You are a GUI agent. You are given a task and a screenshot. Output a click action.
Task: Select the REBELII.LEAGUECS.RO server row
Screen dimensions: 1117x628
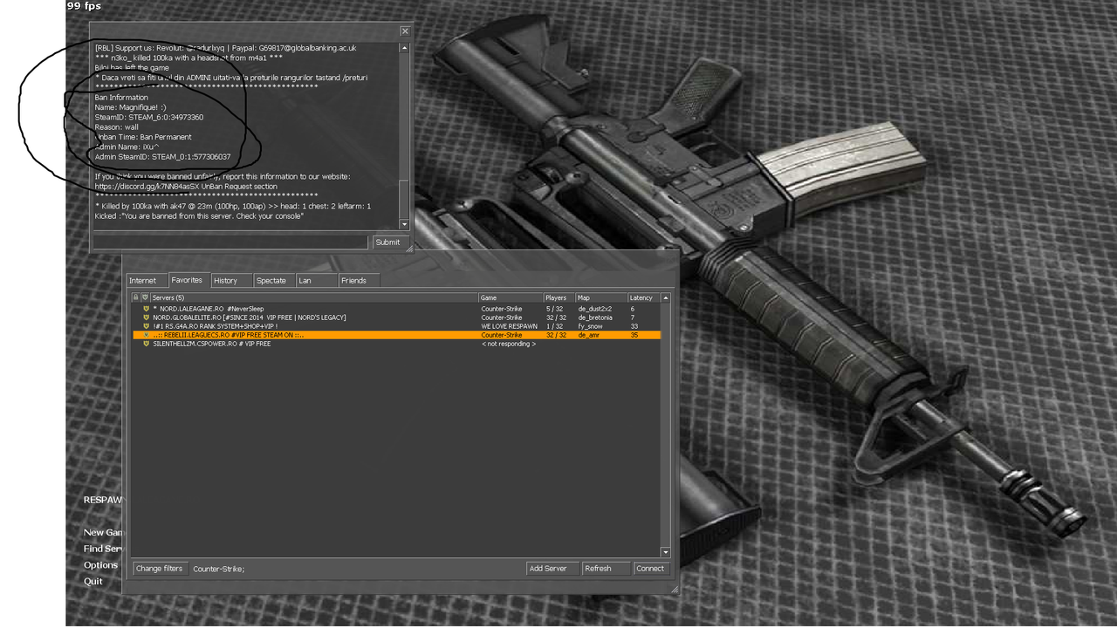click(396, 335)
